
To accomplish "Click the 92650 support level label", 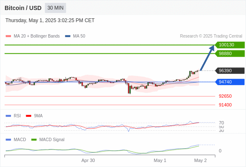I will pos(225,96).
